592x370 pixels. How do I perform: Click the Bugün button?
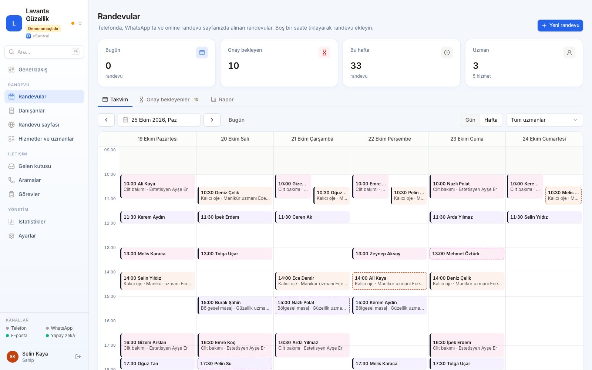236,120
